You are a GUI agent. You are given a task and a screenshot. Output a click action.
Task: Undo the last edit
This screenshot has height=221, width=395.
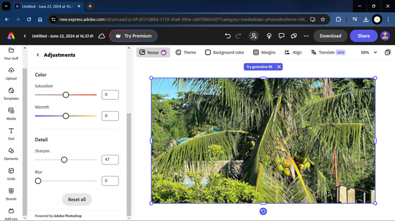point(228,36)
